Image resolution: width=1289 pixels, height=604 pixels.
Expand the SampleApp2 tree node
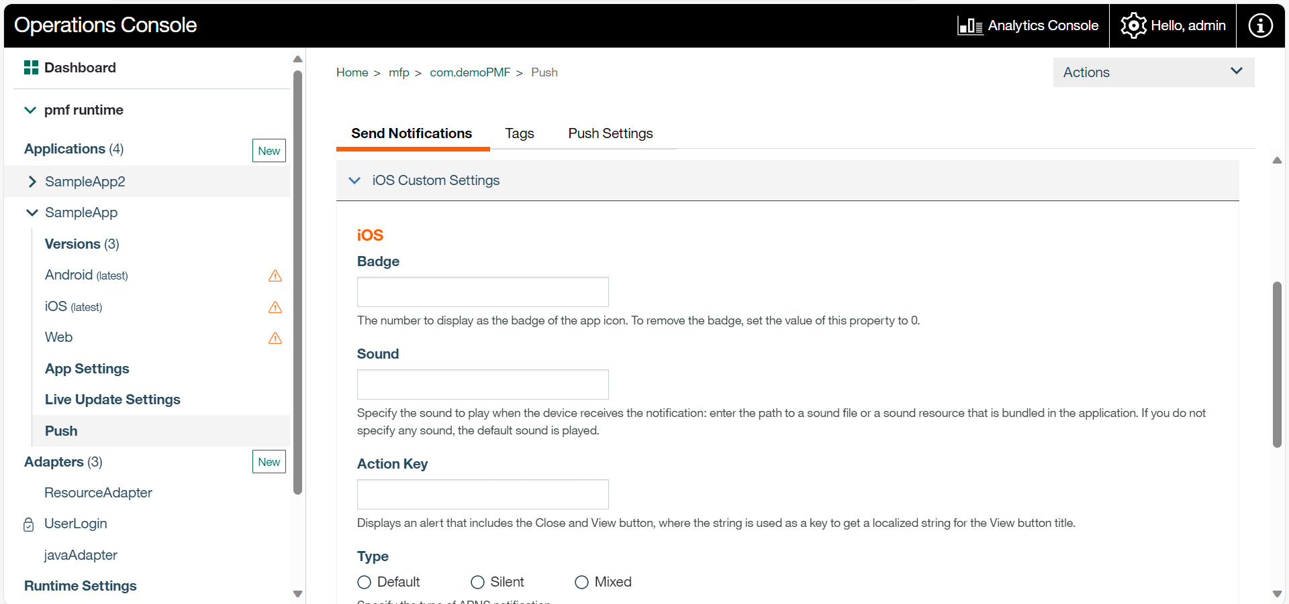(32, 182)
